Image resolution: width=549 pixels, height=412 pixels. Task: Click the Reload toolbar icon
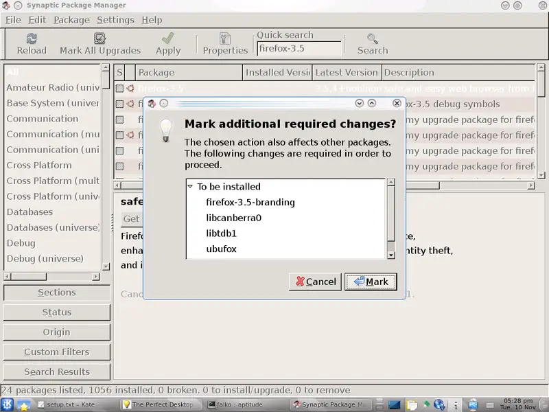coord(32,38)
